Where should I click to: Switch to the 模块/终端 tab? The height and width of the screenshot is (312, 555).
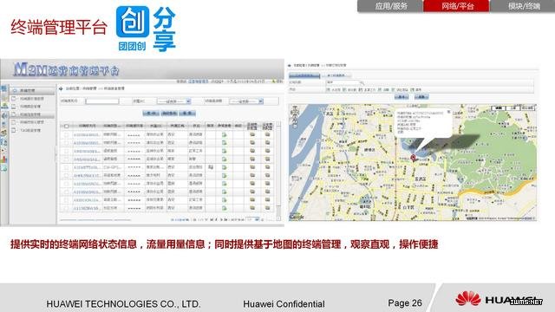(x=522, y=6)
